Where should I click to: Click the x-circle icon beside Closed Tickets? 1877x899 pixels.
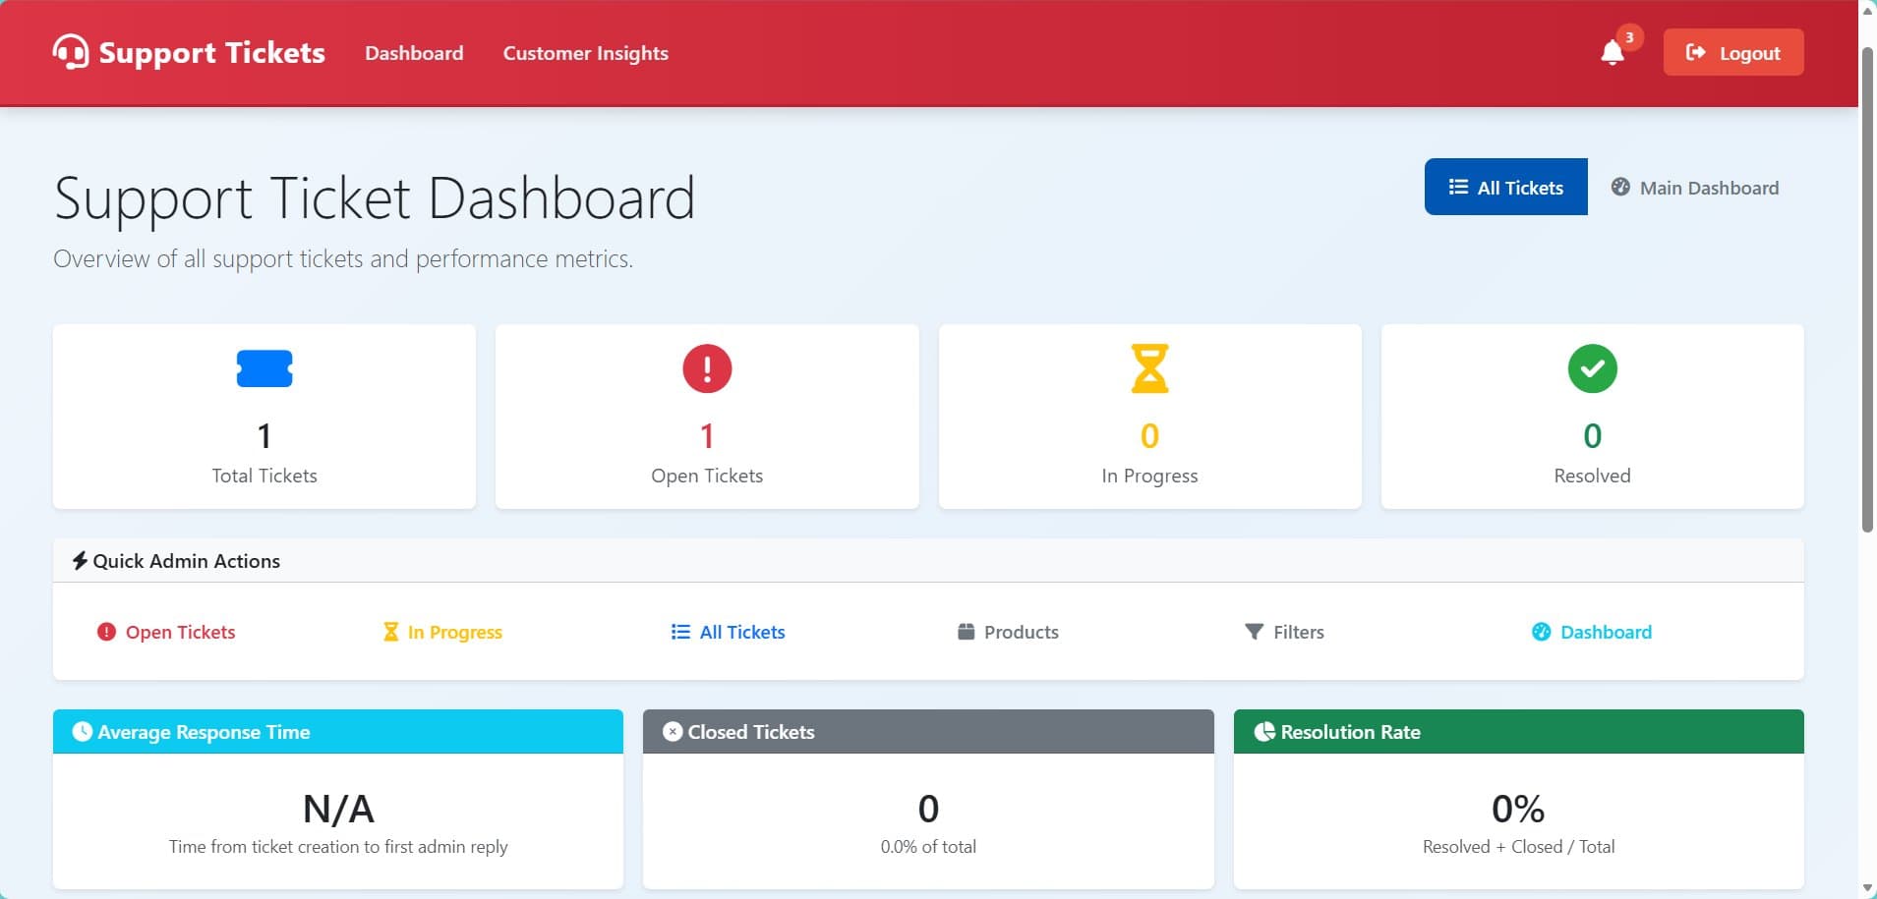pyautogui.click(x=673, y=731)
